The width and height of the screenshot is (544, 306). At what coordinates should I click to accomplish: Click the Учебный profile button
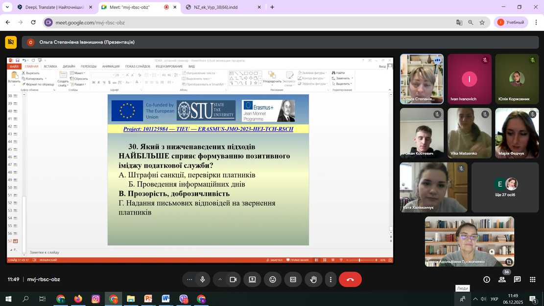pos(511,23)
